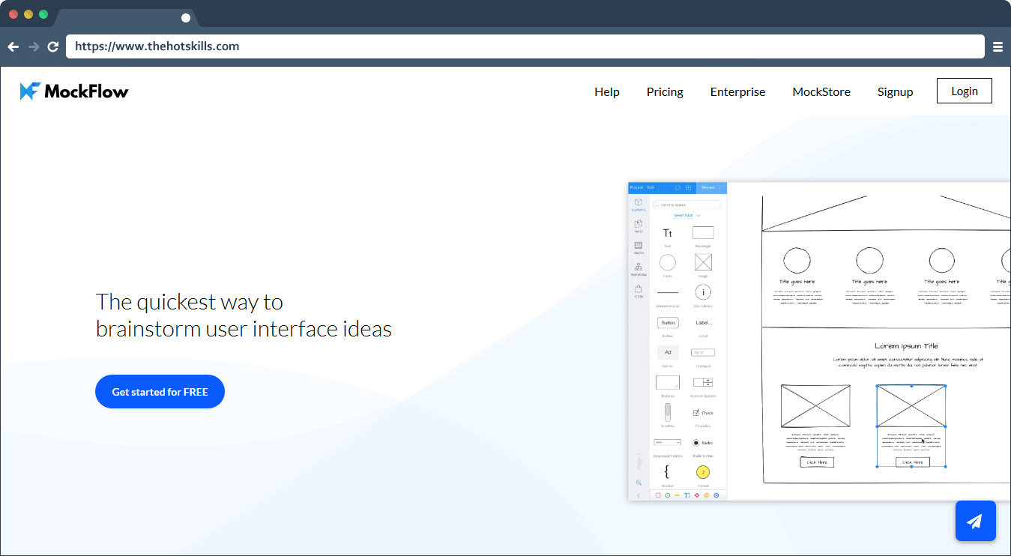1011x556 pixels.
Task: Click the browser forward arrow
Action: point(34,46)
